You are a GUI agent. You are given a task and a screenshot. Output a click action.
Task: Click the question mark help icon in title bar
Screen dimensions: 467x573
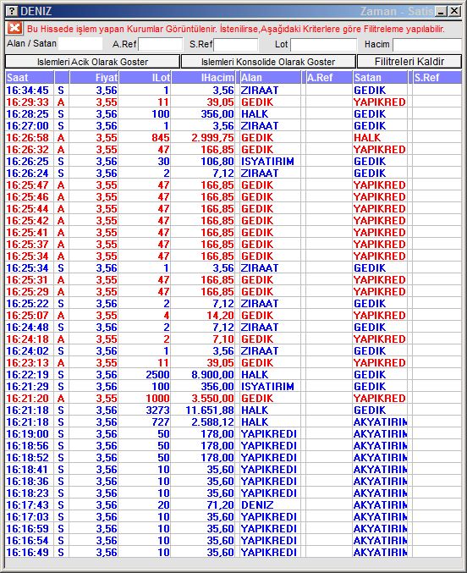point(12,11)
